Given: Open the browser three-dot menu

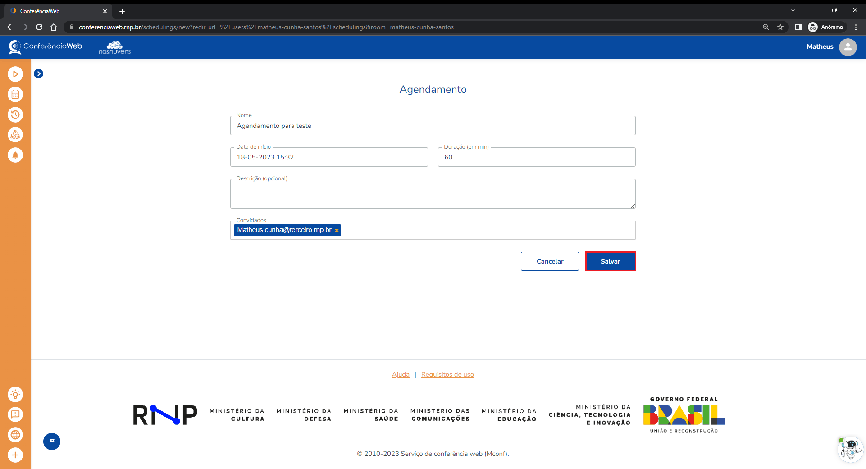Looking at the screenshot, I should (x=856, y=27).
